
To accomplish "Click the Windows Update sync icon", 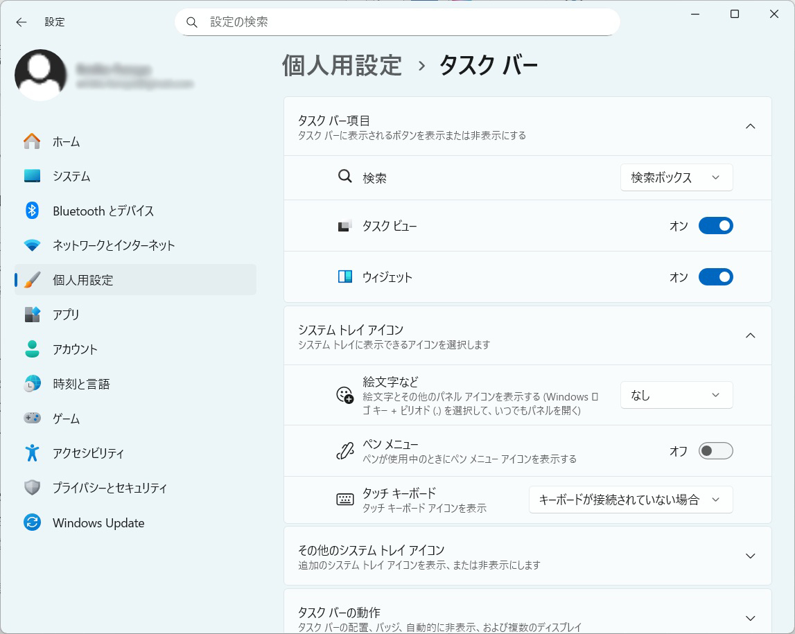I will (32, 522).
